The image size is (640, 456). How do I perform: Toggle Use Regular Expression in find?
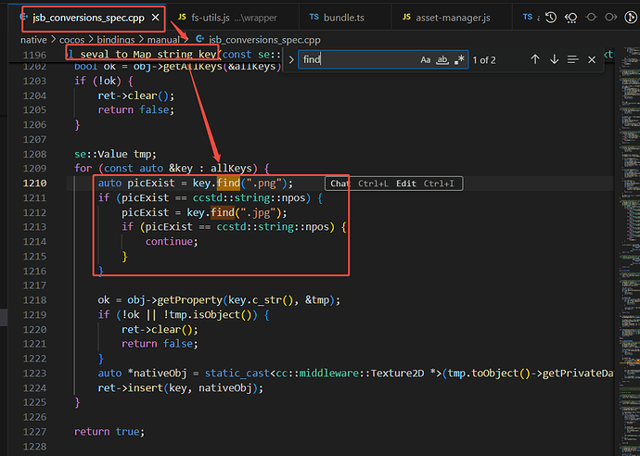tap(459, 60)
